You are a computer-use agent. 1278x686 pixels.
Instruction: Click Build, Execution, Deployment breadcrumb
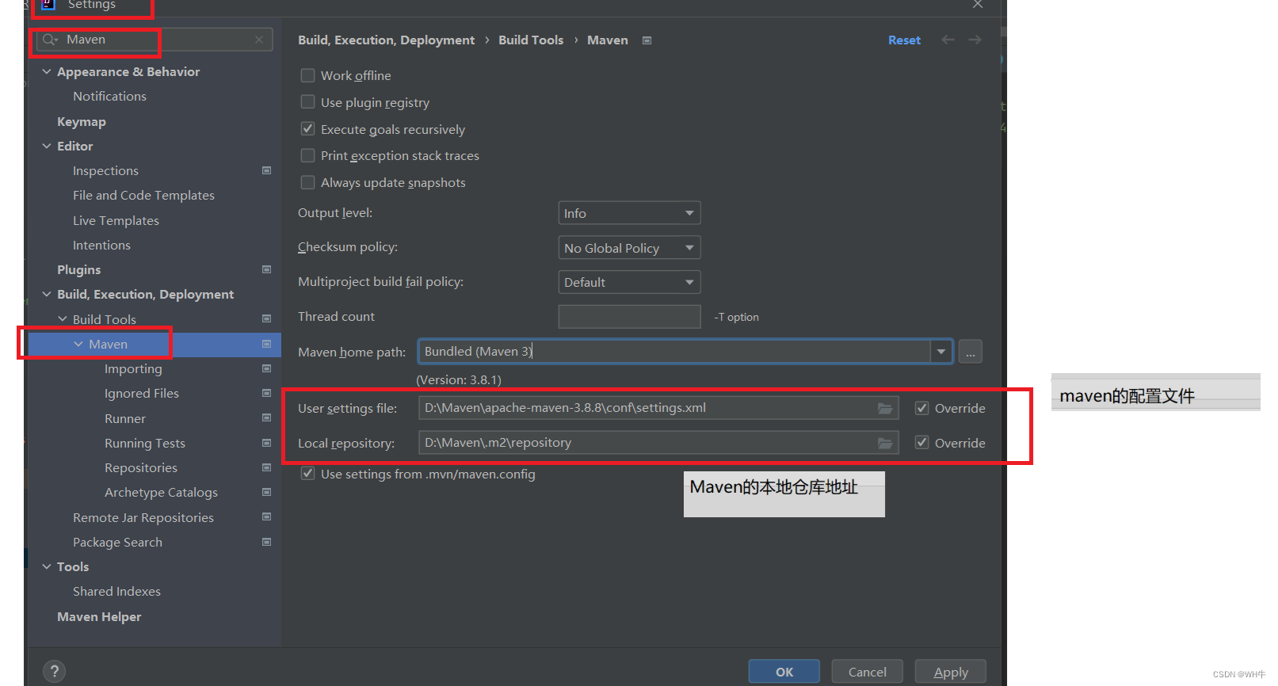point(386,40)
